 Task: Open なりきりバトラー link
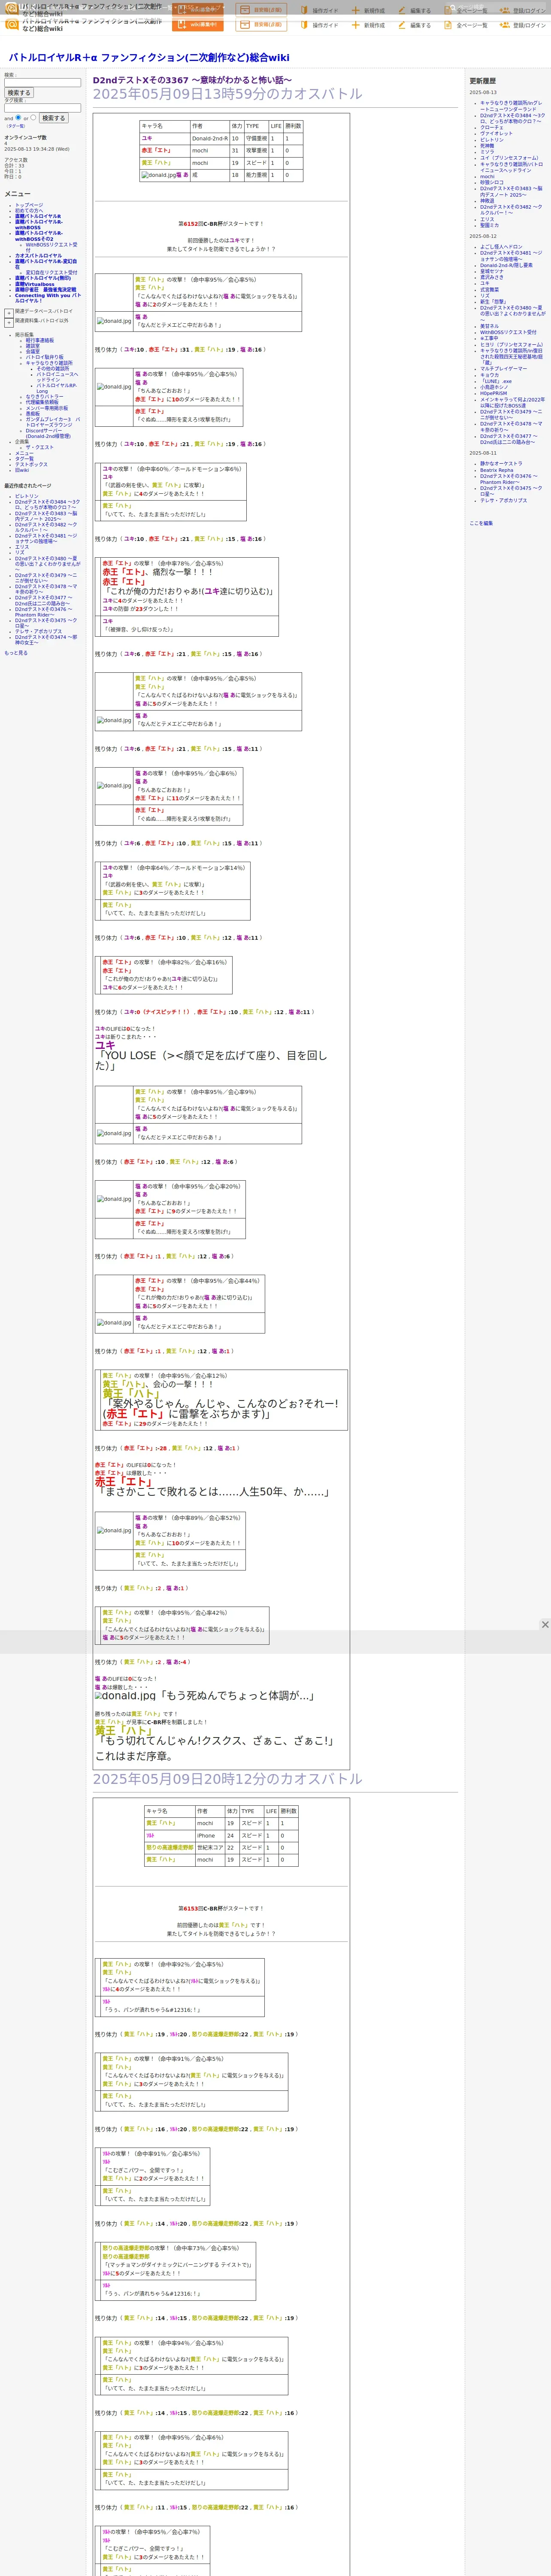44,397
